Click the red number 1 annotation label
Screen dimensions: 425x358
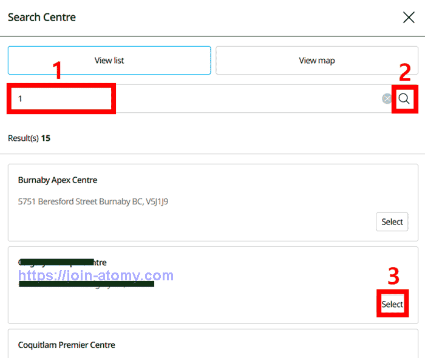[x=58, y=72]
